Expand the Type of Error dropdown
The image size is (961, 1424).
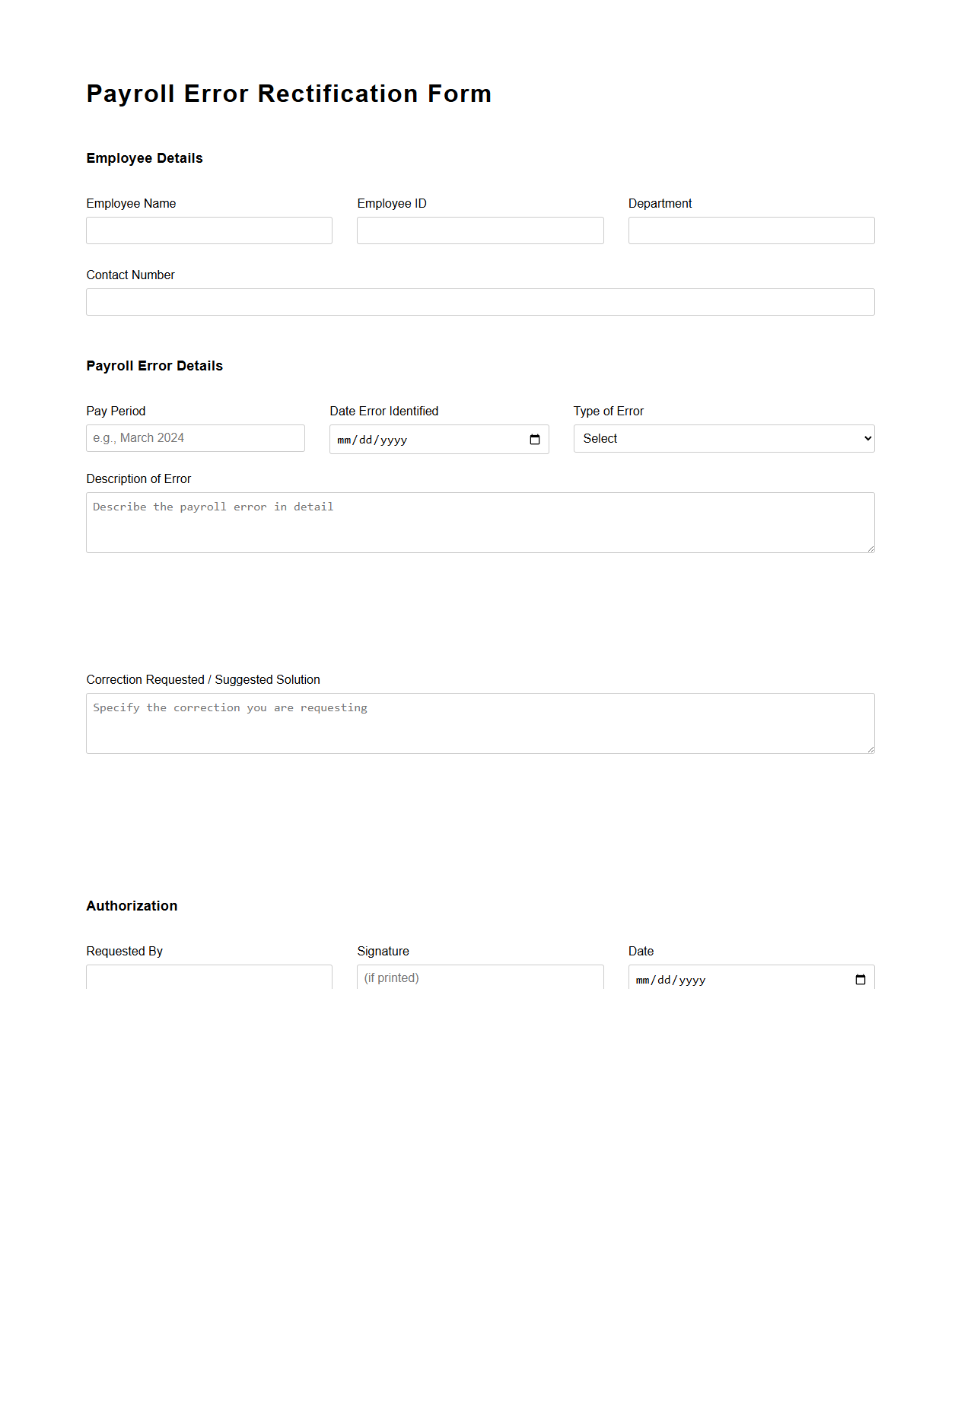pyautogui.click(x=723, y=439)
